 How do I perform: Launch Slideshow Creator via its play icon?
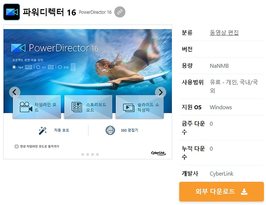click(x=129, y=108)
